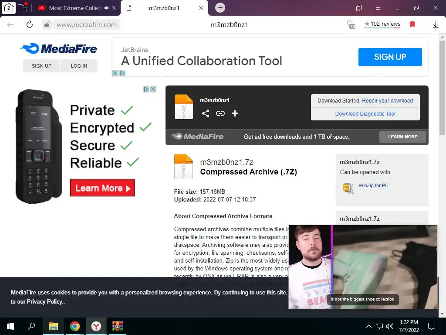This screenshot has width=446, height=335.
Task: Close the JetBrains banner ad X icon
Action: [115, 73]
